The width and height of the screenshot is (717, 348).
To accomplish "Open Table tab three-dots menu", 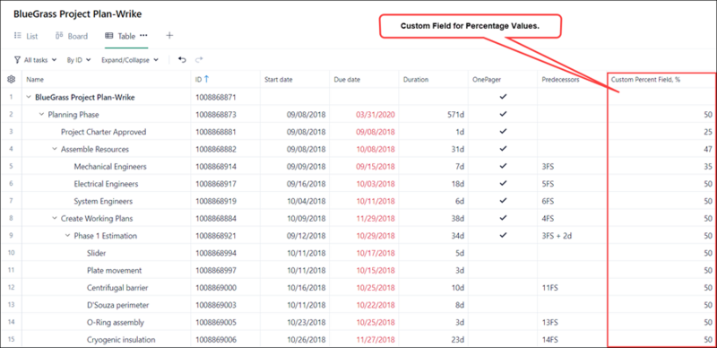I will [x=143, y=35].
